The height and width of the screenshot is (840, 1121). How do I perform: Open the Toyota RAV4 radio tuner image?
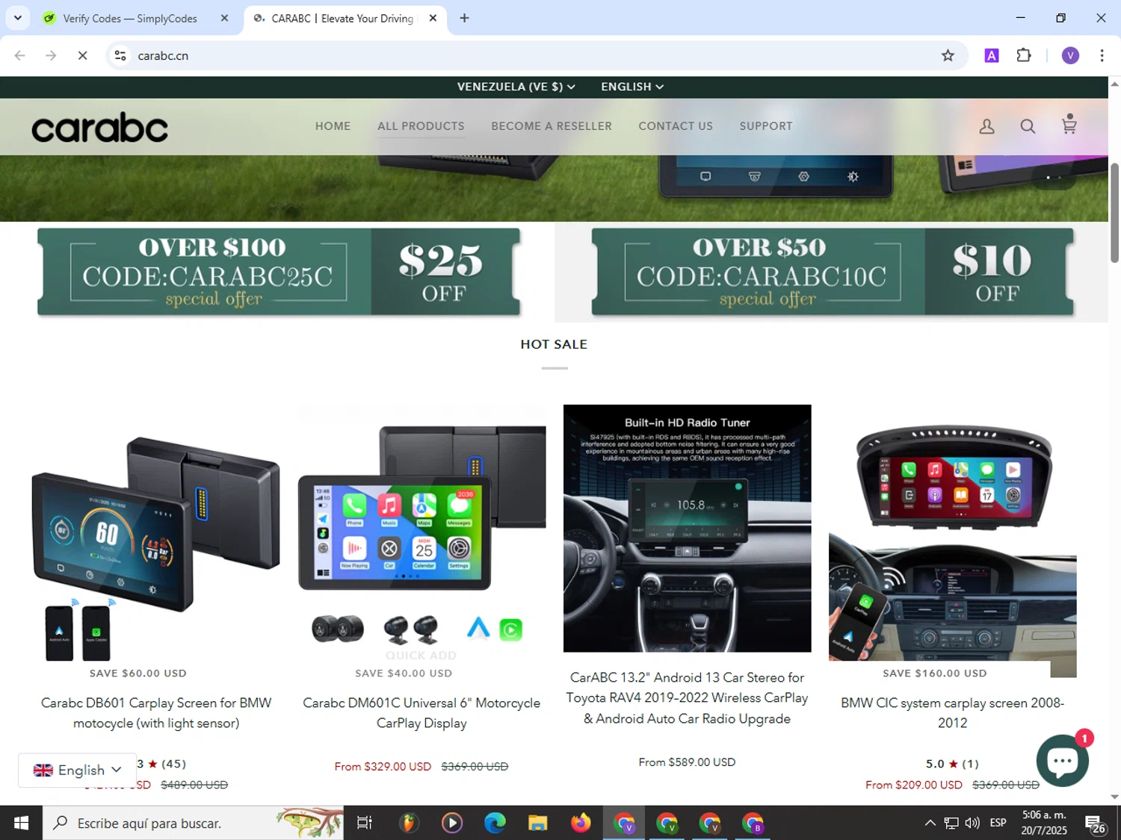tap(687, 528)
